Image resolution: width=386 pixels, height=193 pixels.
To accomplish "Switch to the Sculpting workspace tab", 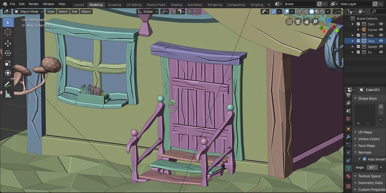I will 114,5.
